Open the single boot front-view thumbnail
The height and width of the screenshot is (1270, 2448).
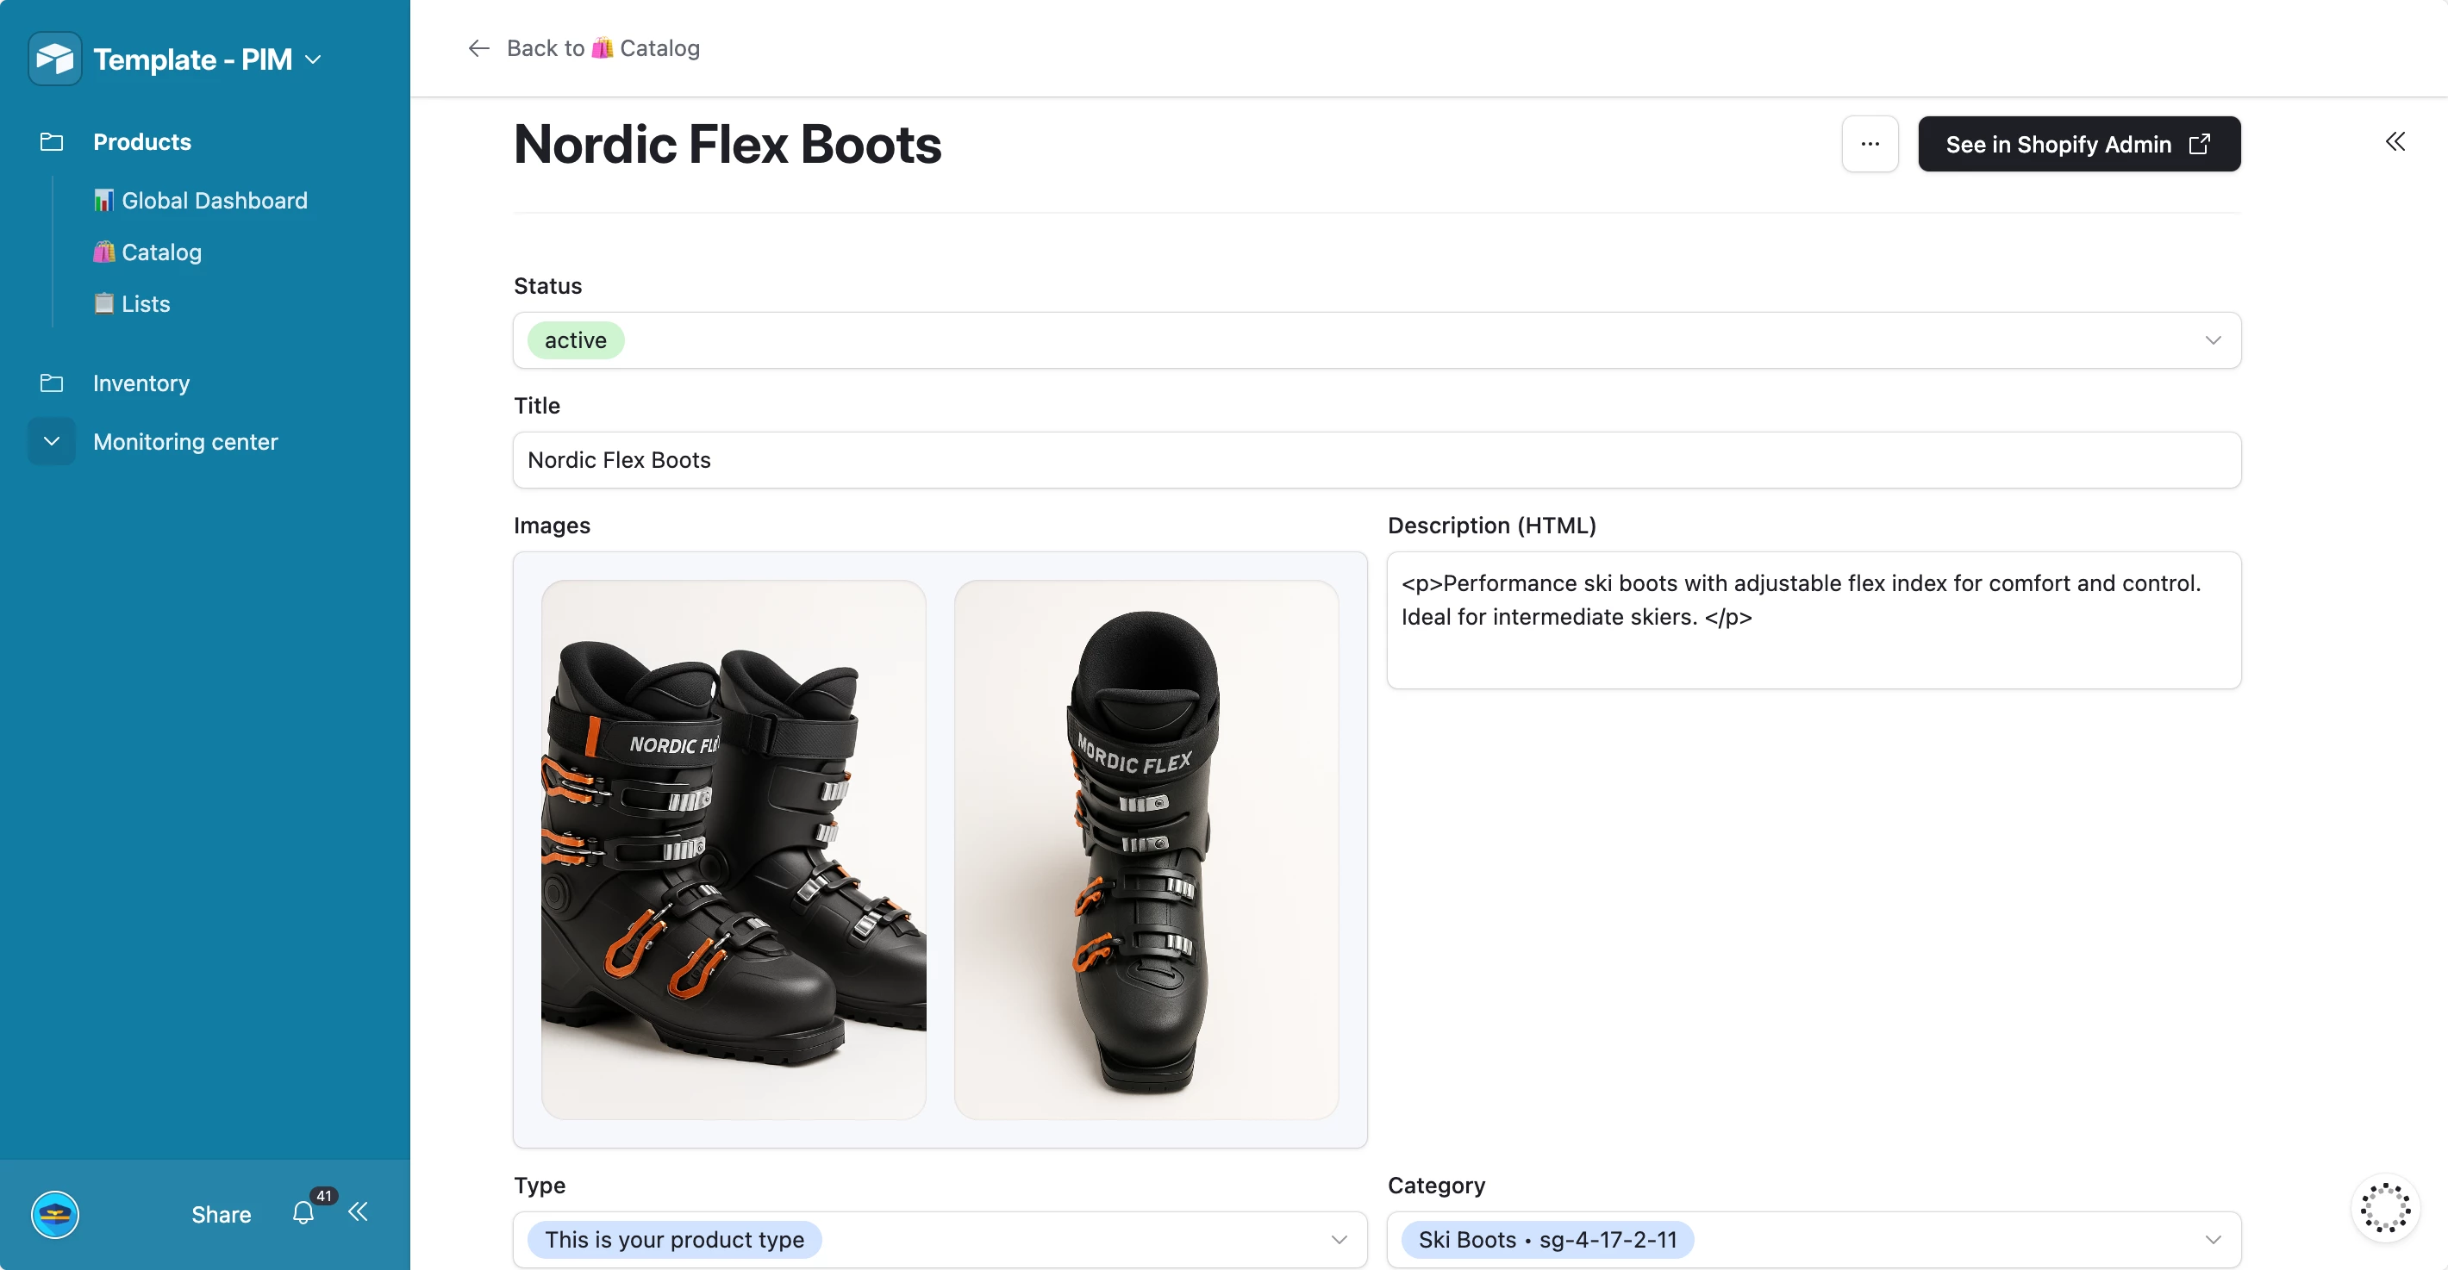(1146, 850)
